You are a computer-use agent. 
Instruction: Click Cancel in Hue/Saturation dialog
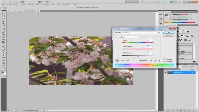click(169, 36)
